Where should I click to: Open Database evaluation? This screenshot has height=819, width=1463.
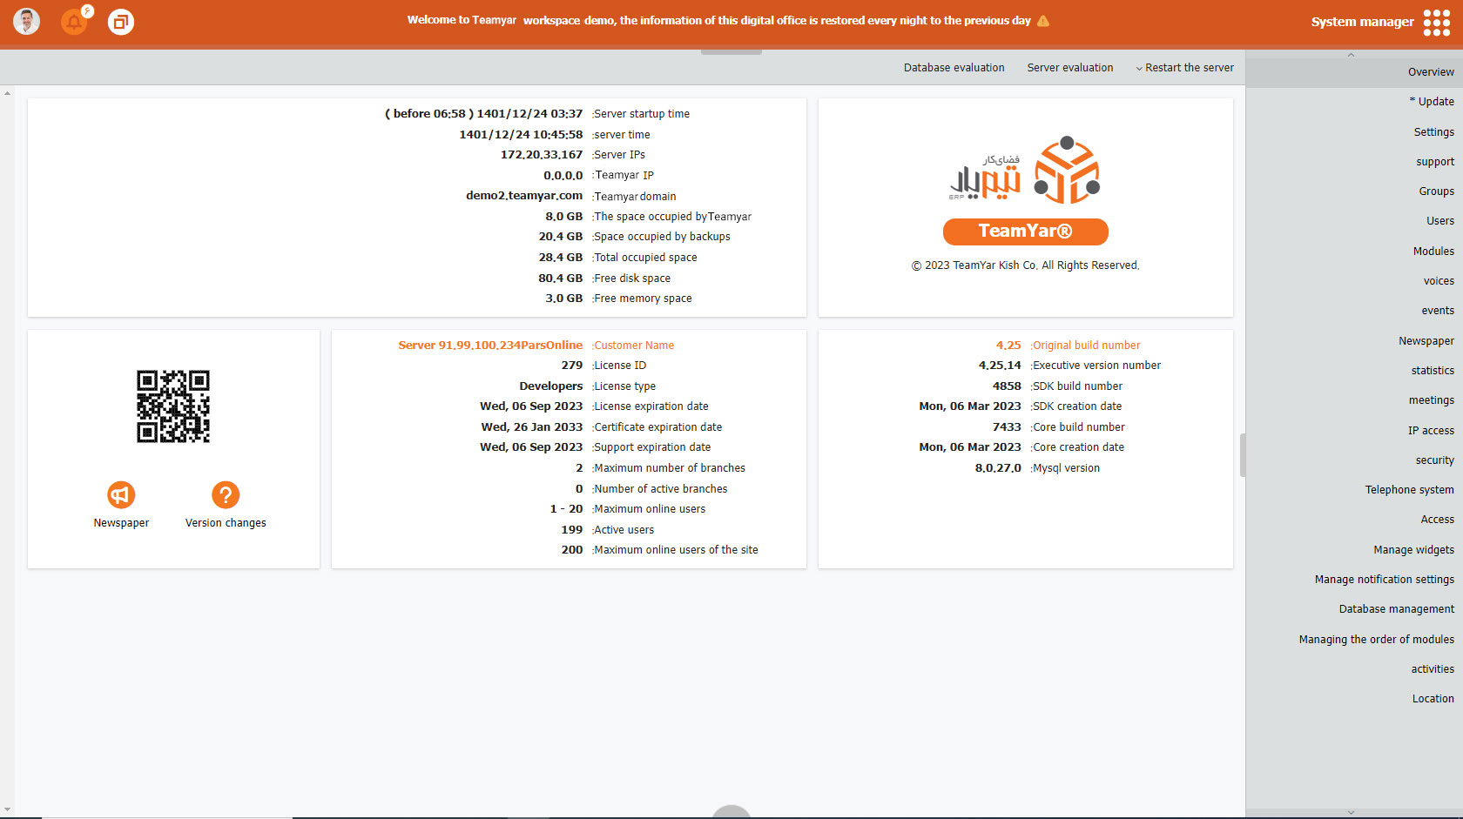click(954, 68)
